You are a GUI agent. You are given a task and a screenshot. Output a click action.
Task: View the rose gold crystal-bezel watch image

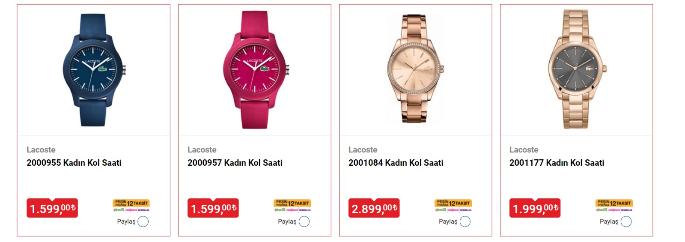coord(415,69)
